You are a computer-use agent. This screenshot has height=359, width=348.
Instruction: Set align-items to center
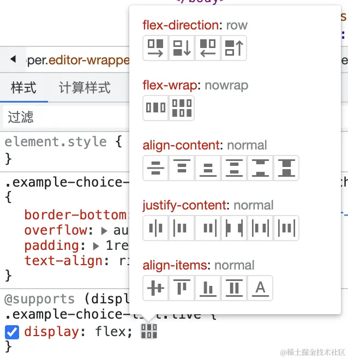pos(155,288)
